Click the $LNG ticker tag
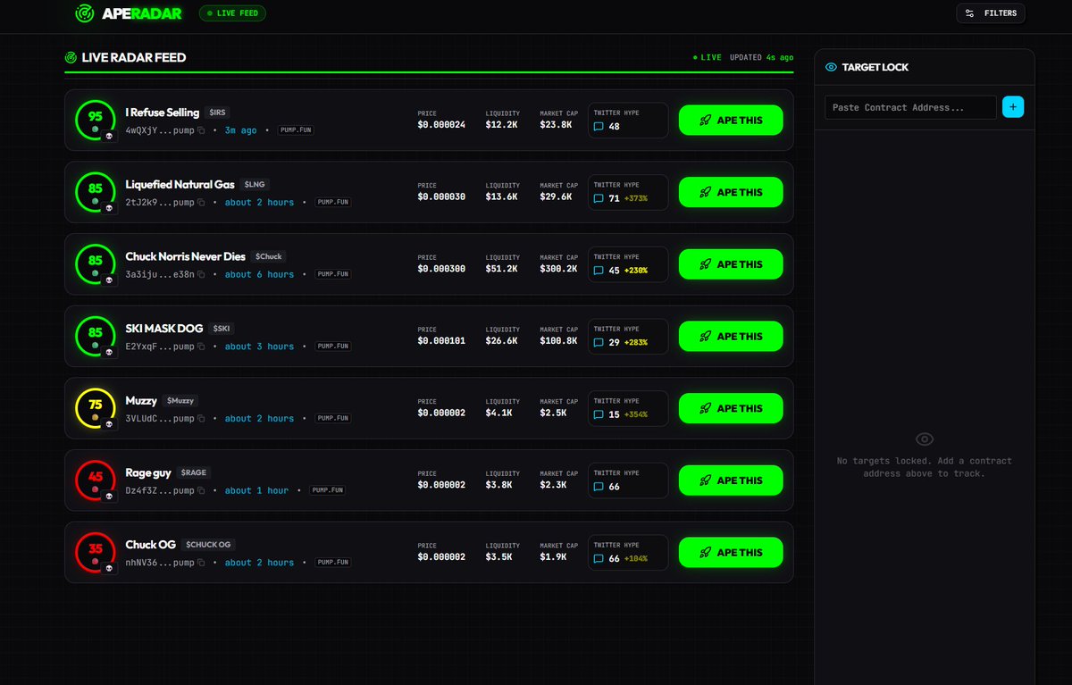The height and width of the screenshot is (685, 1072). pos(254,185)
